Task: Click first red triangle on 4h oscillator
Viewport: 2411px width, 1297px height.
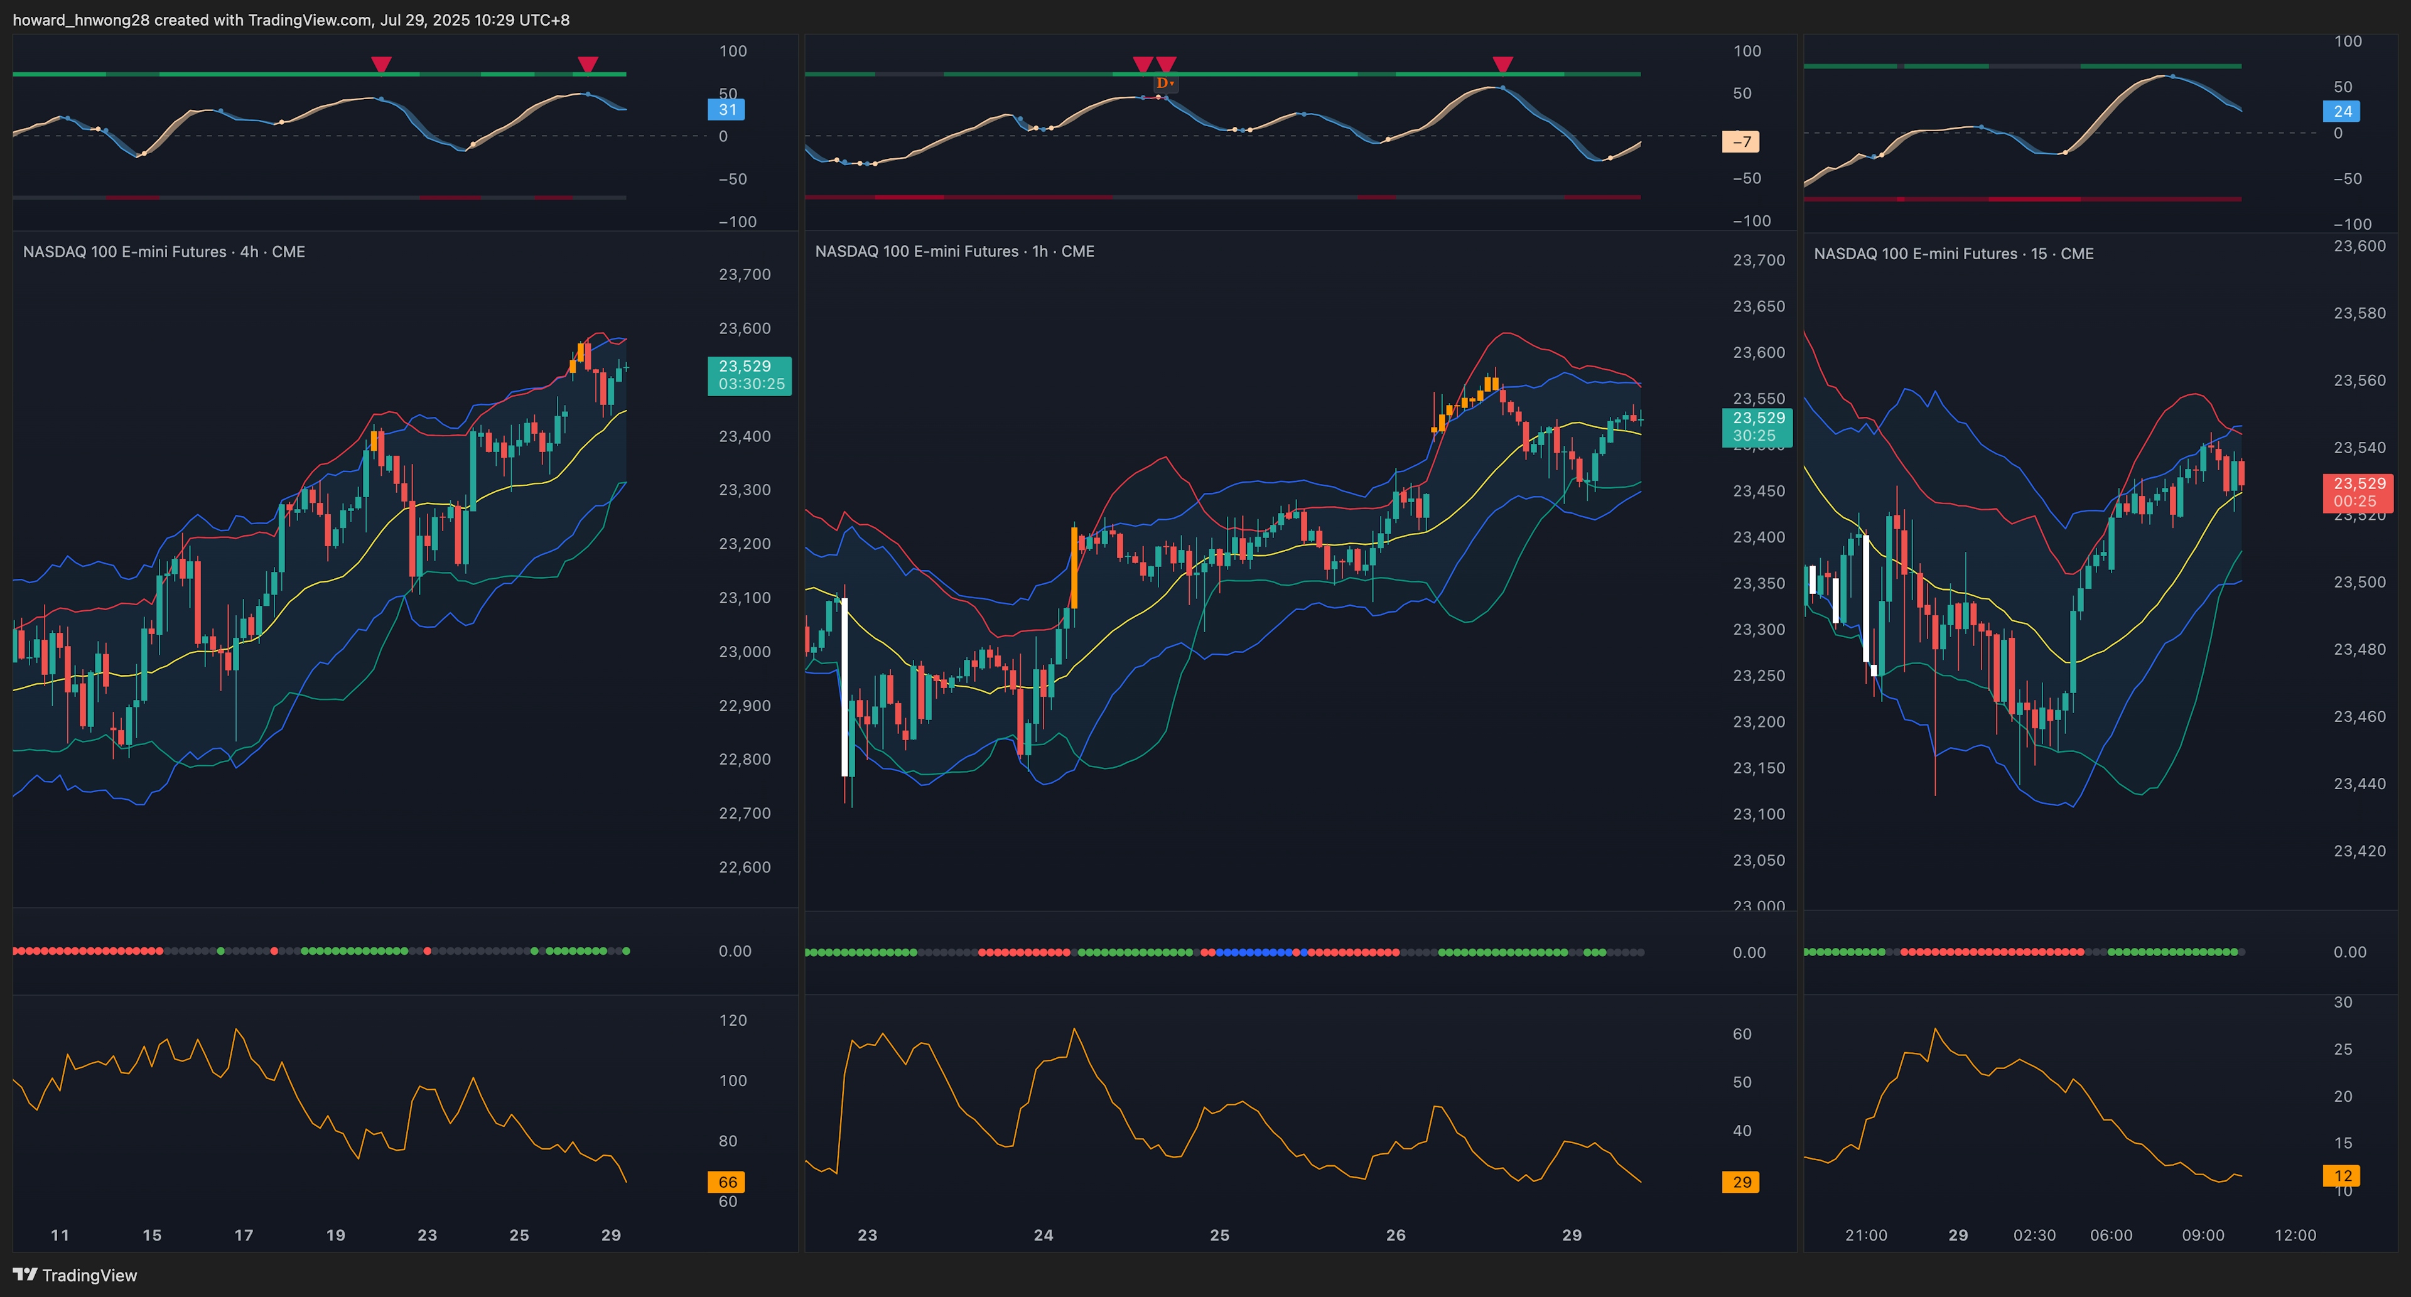Action: 381,63
